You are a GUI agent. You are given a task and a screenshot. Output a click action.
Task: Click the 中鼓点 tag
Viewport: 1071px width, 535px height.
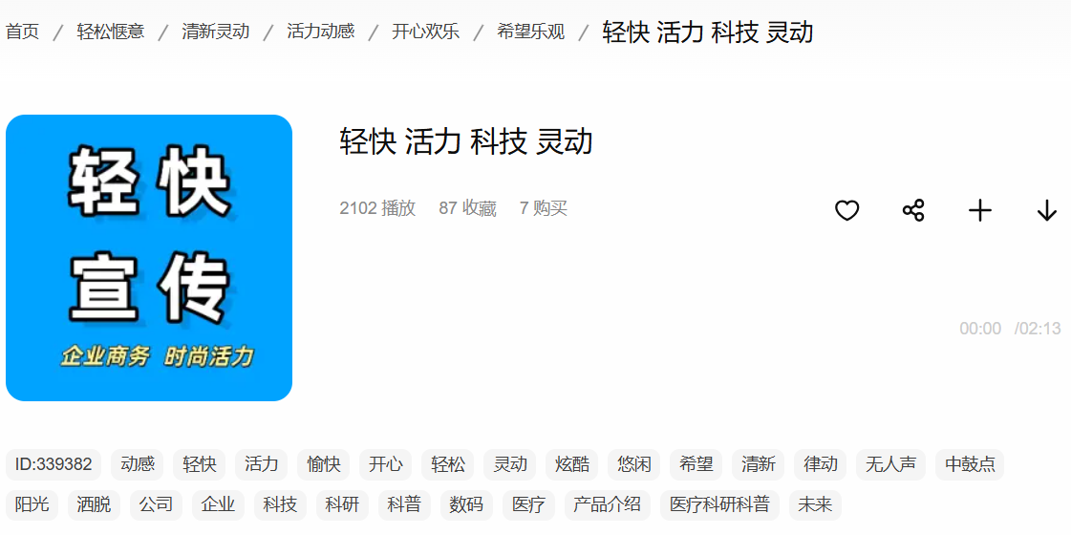(970, 464)
